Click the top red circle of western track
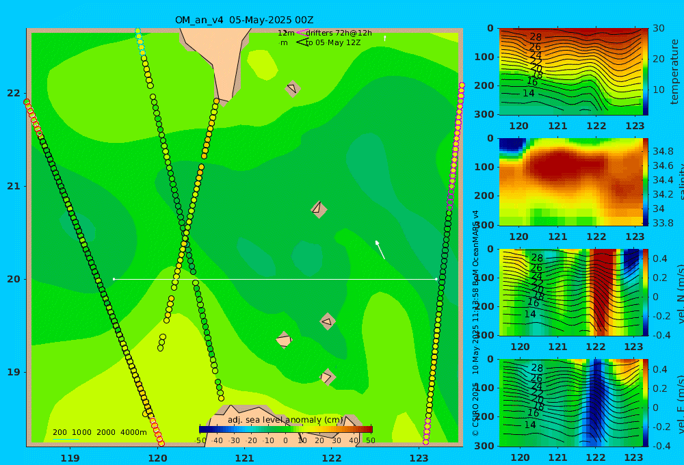 click(x=27, y=102)
